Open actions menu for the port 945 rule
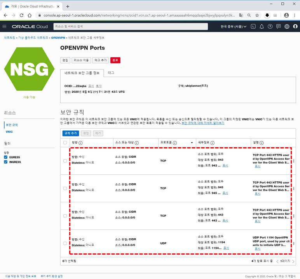 294,188
